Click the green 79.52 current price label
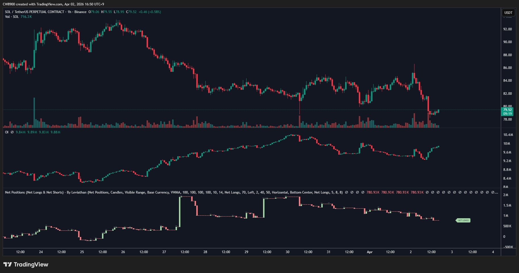The width and height of the screenshot is (519, 273). pos(507,110)
